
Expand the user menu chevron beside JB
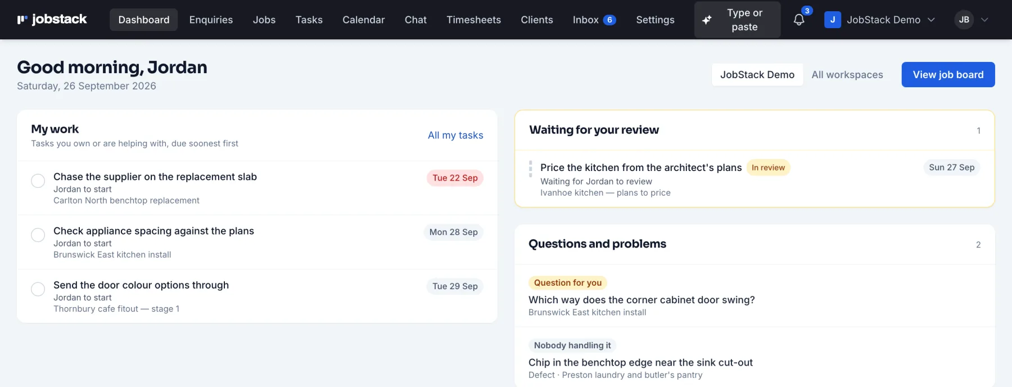coord(984,20)
